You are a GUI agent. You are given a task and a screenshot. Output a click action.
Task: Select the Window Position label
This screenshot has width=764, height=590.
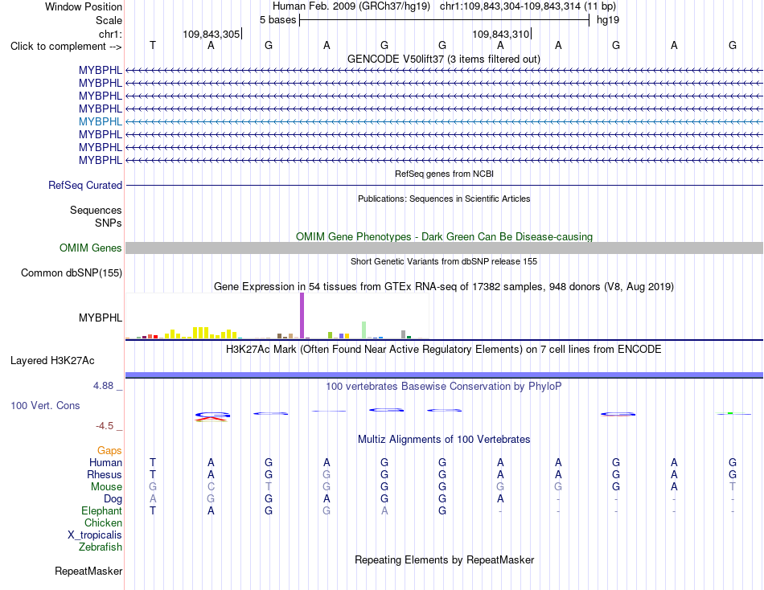84,6
